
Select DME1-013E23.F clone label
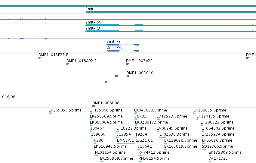pyautogui.click(x=53, y=55)
